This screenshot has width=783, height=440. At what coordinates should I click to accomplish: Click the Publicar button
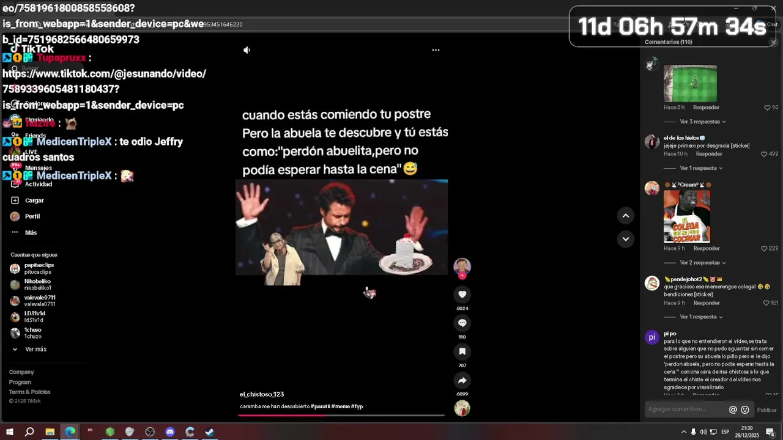(x=767, y=410)
